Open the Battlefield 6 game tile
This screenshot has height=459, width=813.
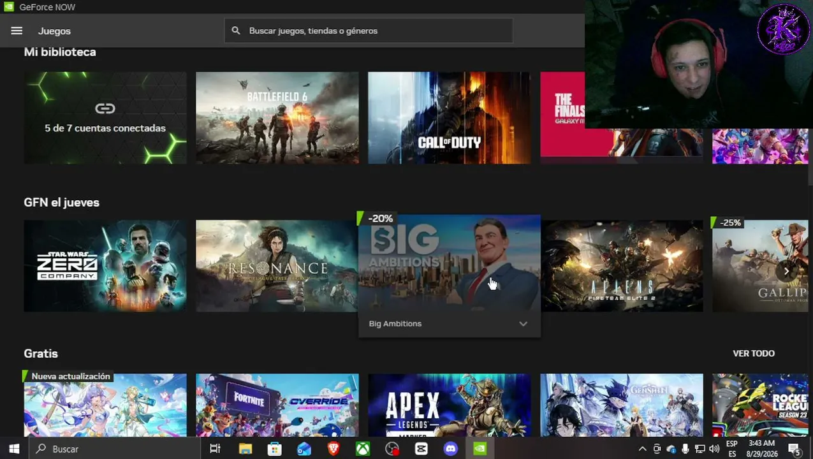277,118
